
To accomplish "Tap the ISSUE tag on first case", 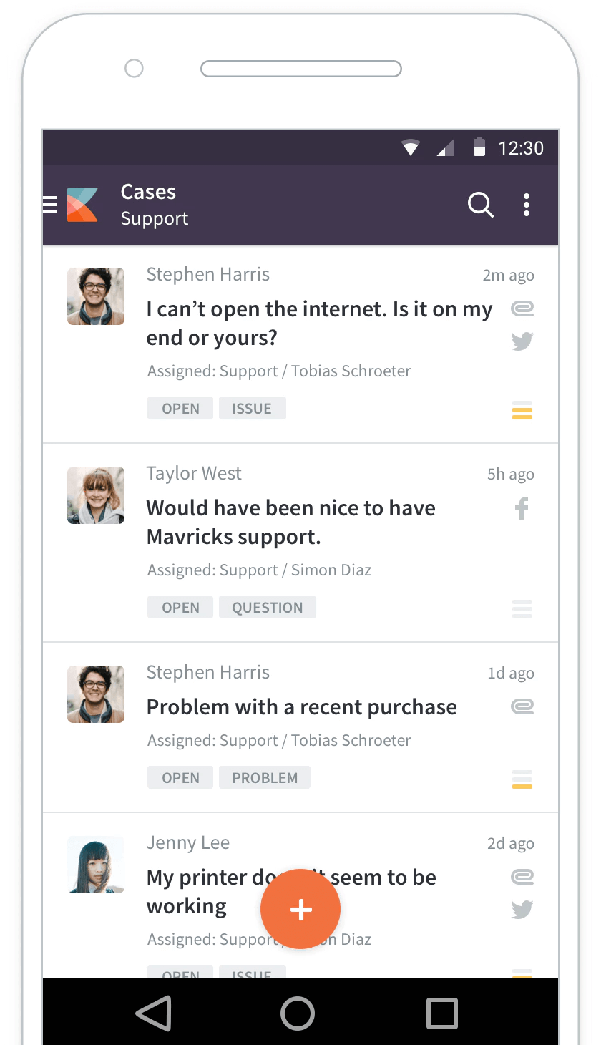I will click(252, 409).
